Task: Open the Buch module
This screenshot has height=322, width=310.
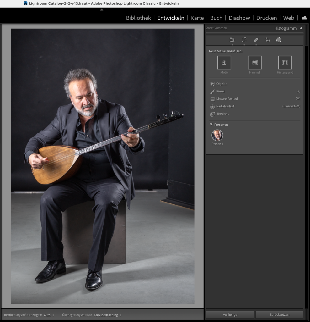Action: [x=216, y=18]
